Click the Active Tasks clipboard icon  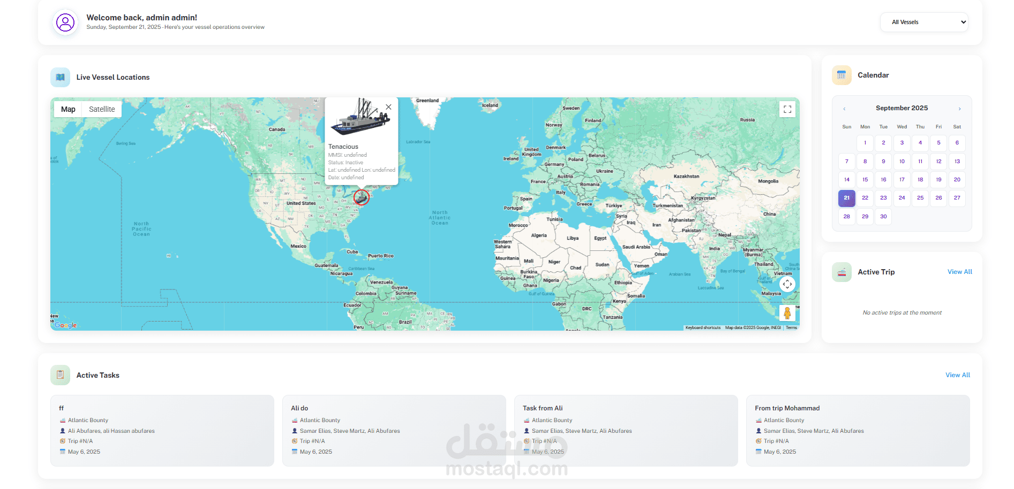pyautogui.click(x=60, y=375)
